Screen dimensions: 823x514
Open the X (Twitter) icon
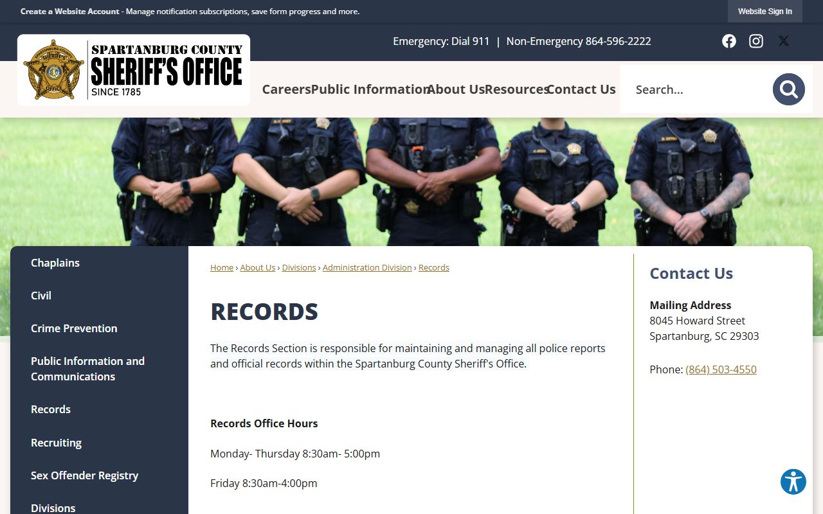[783, 41]
